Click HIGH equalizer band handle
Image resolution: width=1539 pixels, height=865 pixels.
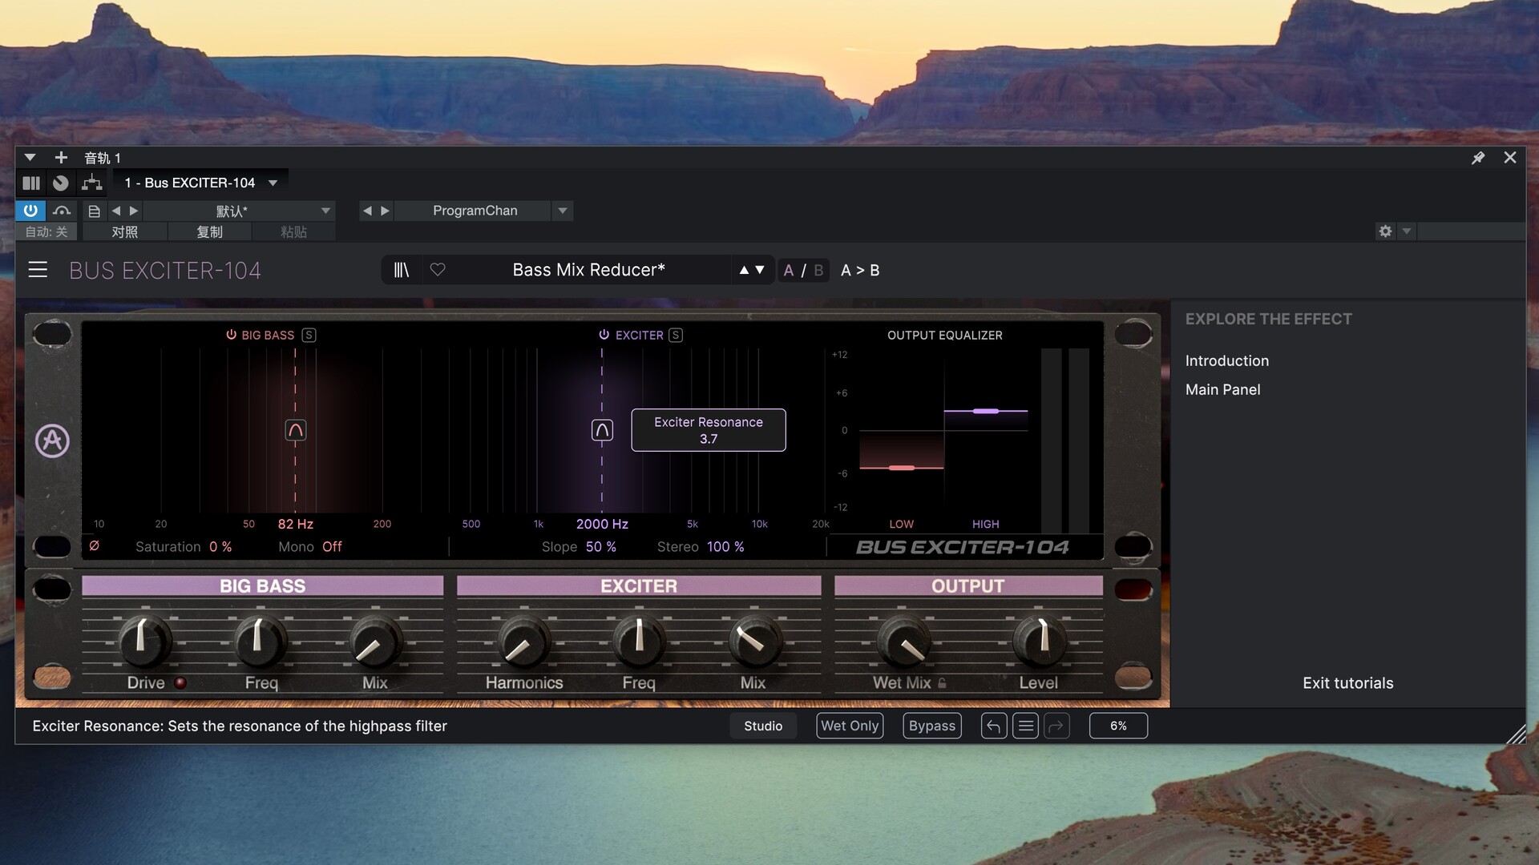coord(986,411)
